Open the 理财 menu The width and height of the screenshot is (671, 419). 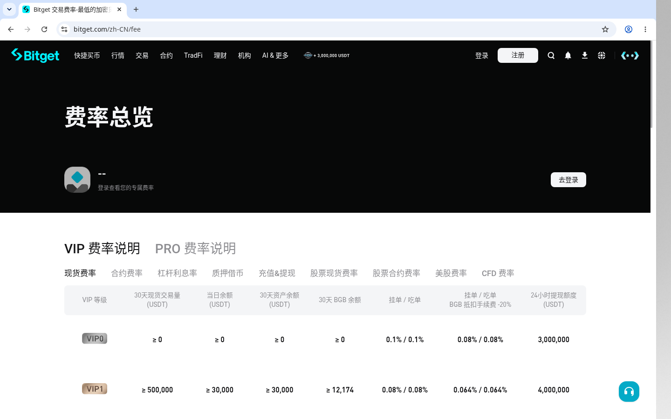coord(220,55)
